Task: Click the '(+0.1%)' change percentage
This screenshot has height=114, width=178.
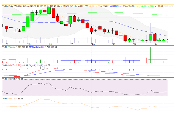Action: [x=73, y=6]
